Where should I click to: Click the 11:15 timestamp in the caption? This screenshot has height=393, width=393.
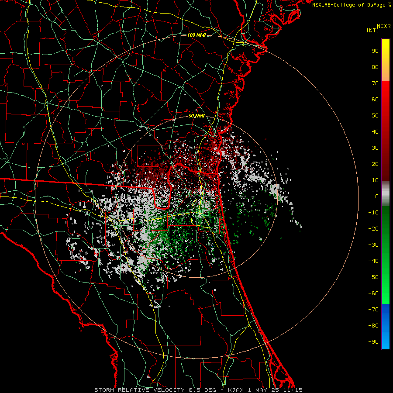click(293, 390)
